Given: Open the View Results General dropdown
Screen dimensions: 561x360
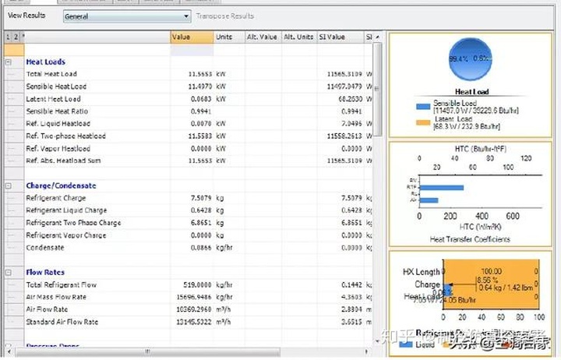Looking at the screenshot, I should click(x=127, y=16).
